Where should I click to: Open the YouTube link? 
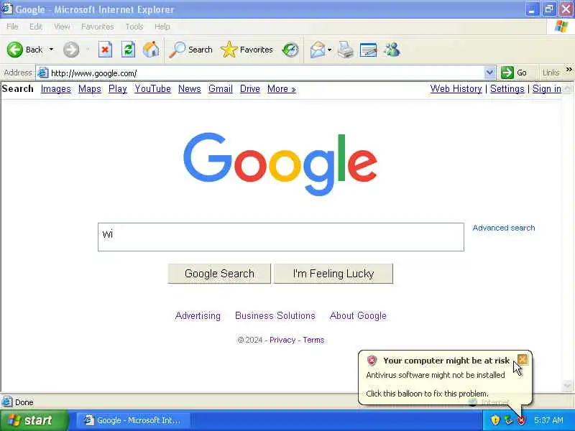point(152,88)
